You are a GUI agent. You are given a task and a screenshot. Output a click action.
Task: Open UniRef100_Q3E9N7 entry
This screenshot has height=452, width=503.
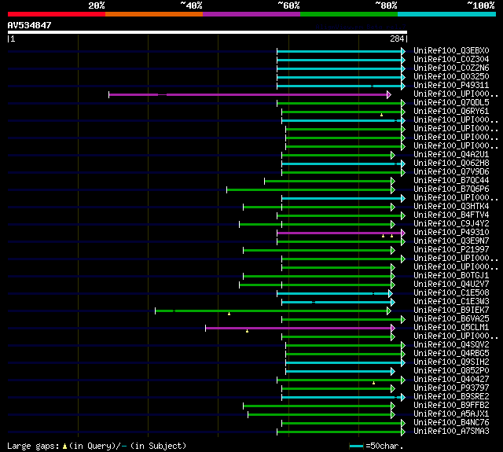click(x=451, y=241)
